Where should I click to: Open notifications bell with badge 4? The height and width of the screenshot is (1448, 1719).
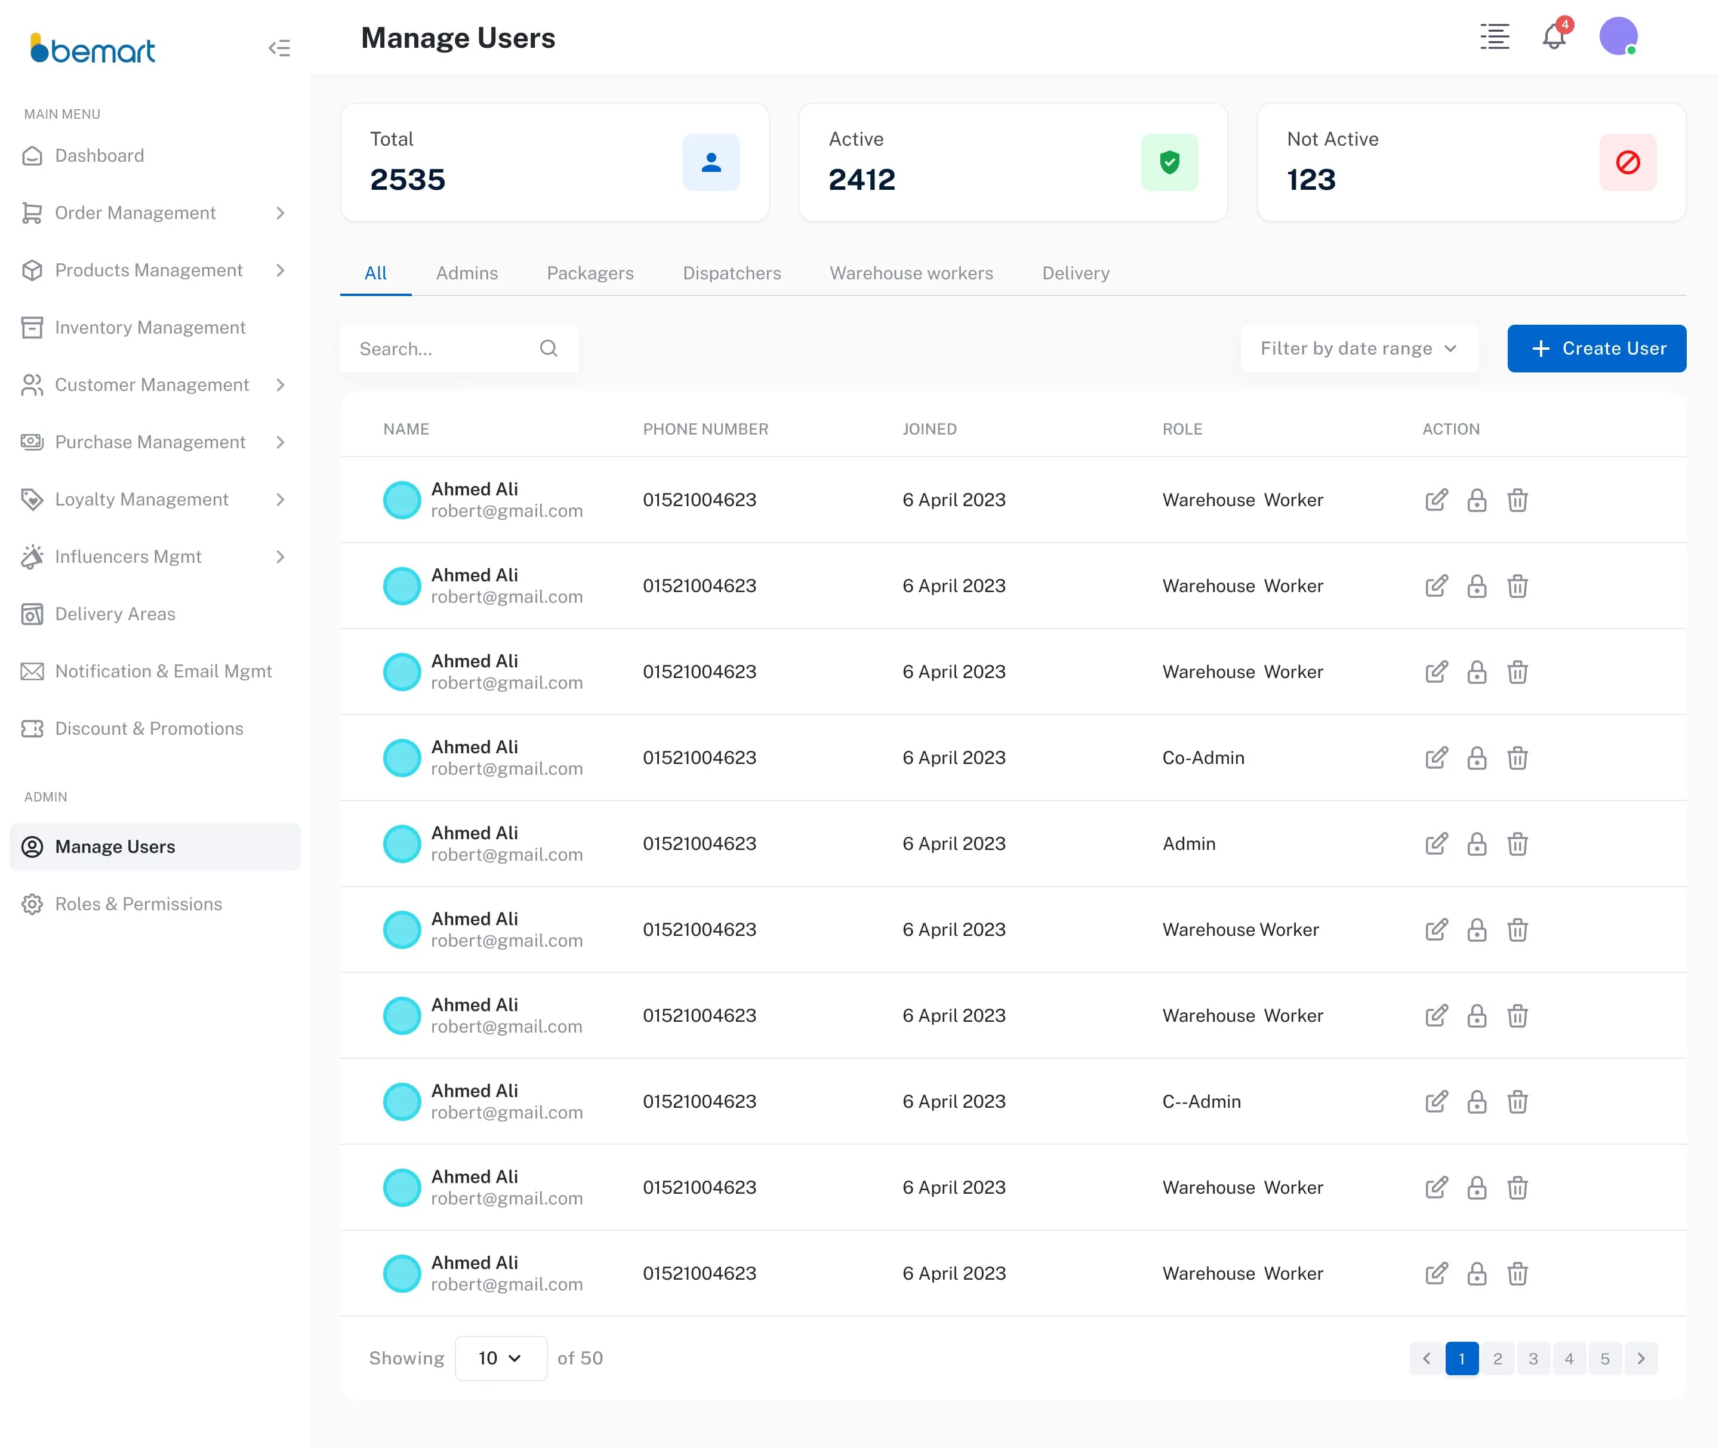tap(1554, 36)
